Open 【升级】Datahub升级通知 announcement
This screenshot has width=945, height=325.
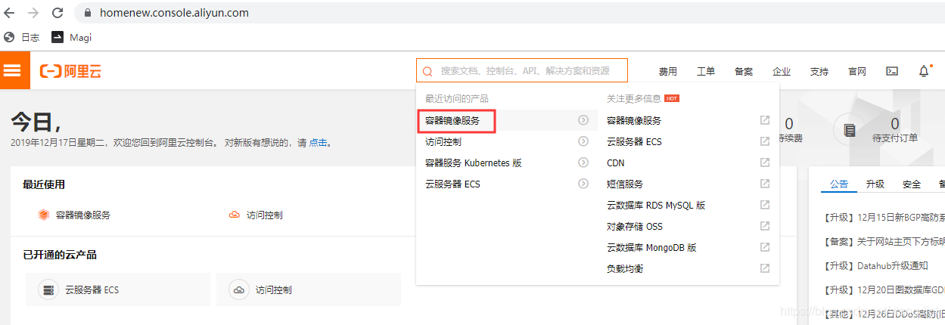(875, 265)
